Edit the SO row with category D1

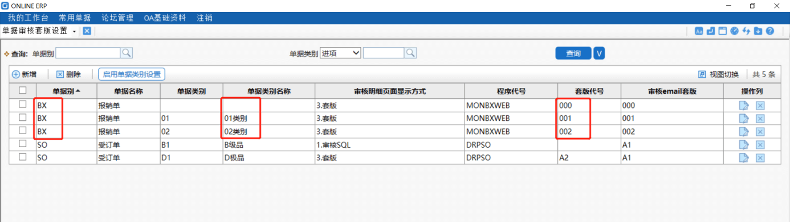click(x=743, y=158)
